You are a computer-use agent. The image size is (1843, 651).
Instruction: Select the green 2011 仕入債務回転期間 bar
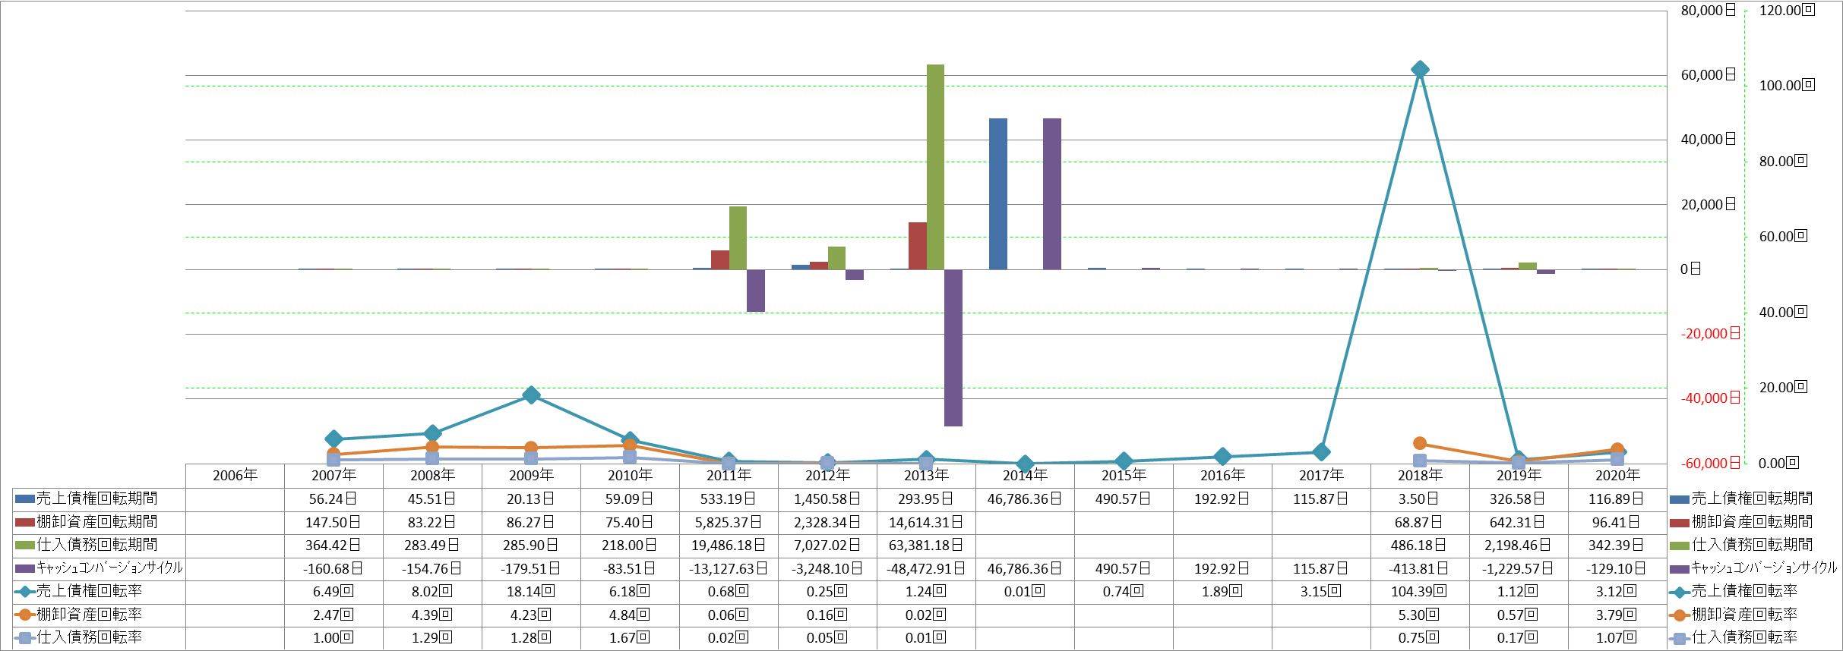(x=738, y=237)
